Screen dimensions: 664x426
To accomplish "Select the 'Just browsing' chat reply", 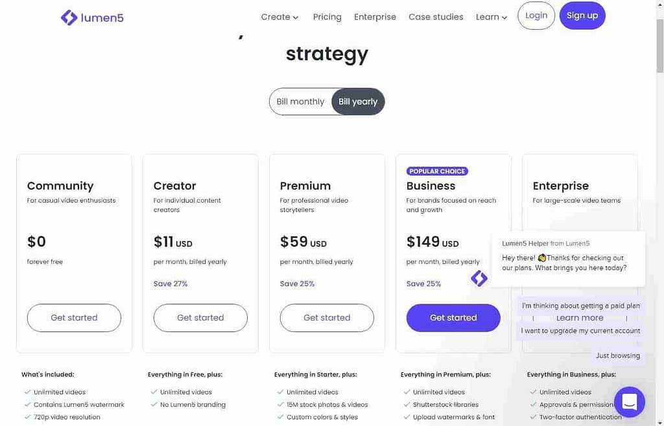I will click(x=618, y=355).
